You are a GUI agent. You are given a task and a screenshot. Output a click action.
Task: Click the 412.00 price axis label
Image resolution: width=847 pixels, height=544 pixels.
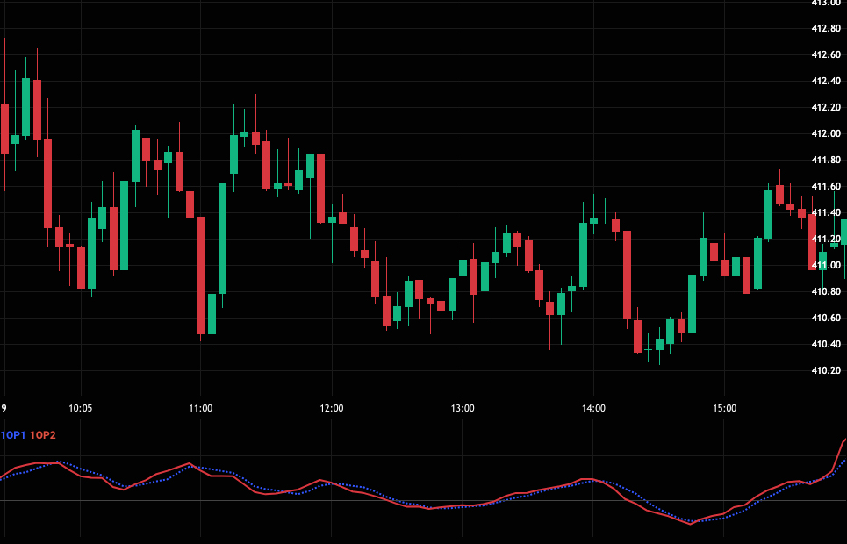826,133
